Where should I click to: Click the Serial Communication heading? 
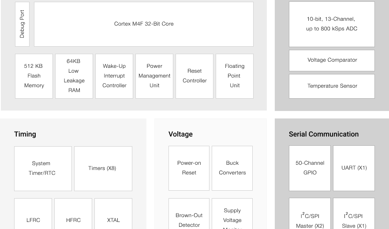coord(324,134)
